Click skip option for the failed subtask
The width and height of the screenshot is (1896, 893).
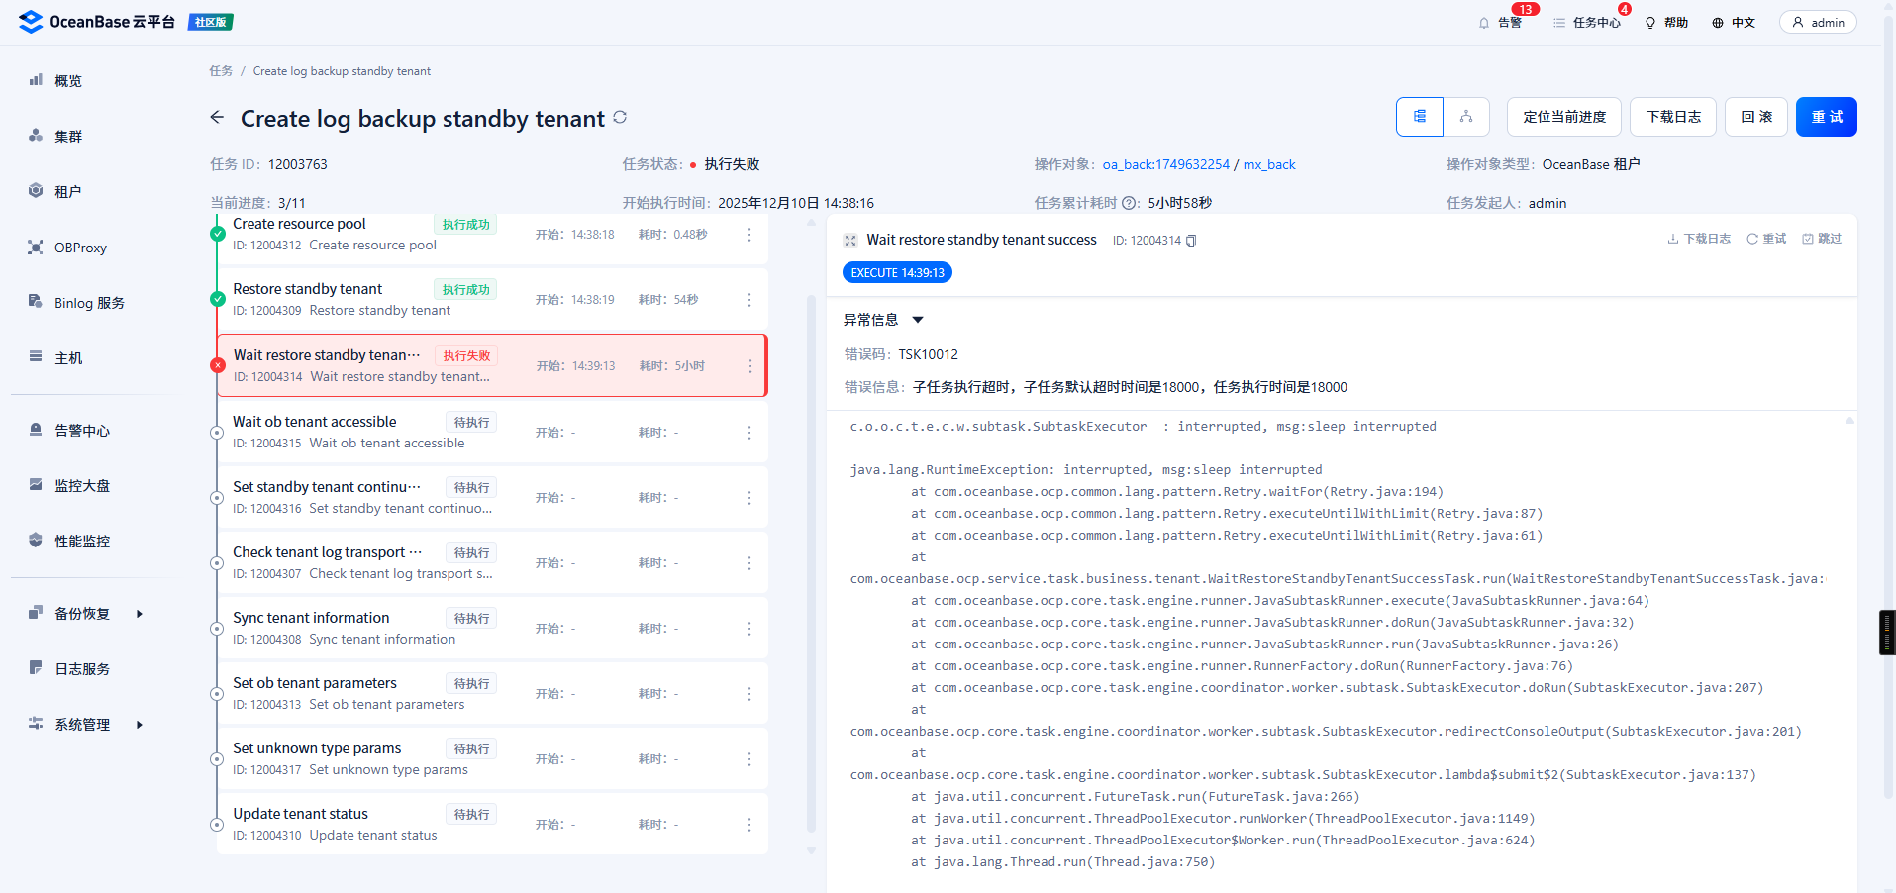pos(1822,239)
